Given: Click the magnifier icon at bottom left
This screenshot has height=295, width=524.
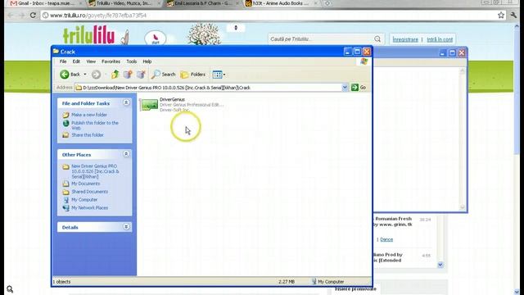Looking at the screenshot, I should [10, 289].
